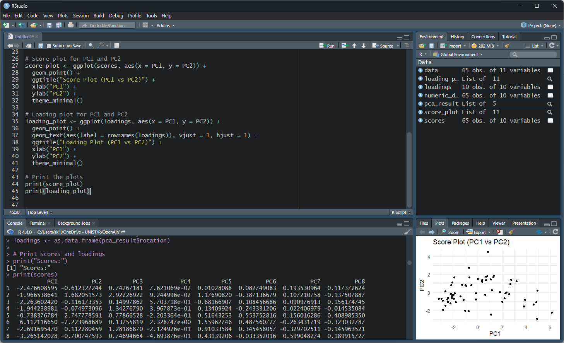View the data table grid icon
Image resolution: width=564 pixels, height=343 pixels.
coord(550,70)
